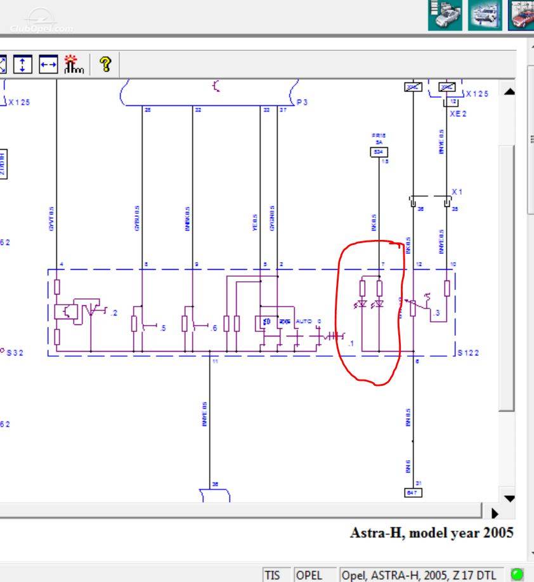This screenshot has width=534, height=582.
Task: Open help with the yellow question mark
Action: pos(106,64)
